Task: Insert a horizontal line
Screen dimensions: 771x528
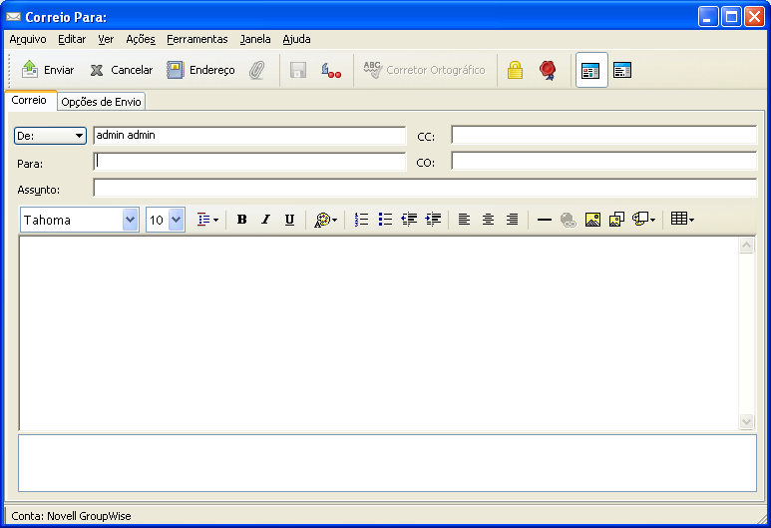Action: click(545, 220)
